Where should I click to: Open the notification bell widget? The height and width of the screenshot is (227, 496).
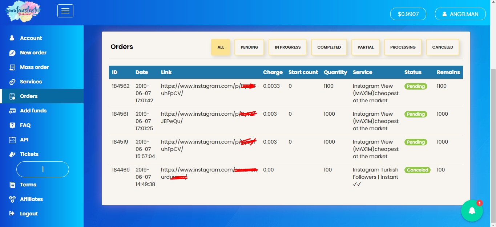(472, 211)
